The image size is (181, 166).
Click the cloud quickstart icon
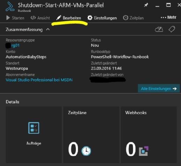click(159, 29)
